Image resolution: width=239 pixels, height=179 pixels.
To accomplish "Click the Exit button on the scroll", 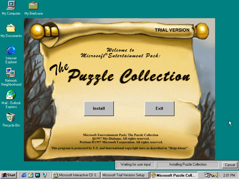I will tap(160, 109).
